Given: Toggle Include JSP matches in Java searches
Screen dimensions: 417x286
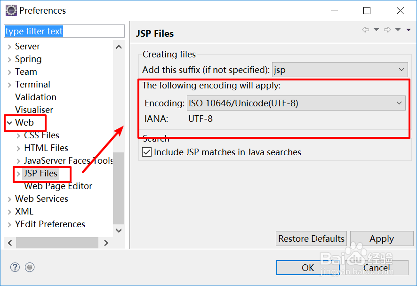Looking at the screenshot, I should [147, 152].
